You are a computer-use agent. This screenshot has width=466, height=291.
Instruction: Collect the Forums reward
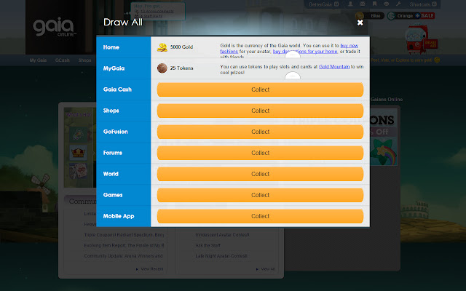260,153
